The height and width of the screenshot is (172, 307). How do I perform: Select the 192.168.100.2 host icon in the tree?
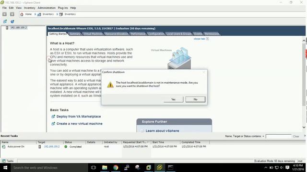coord(7,28)
